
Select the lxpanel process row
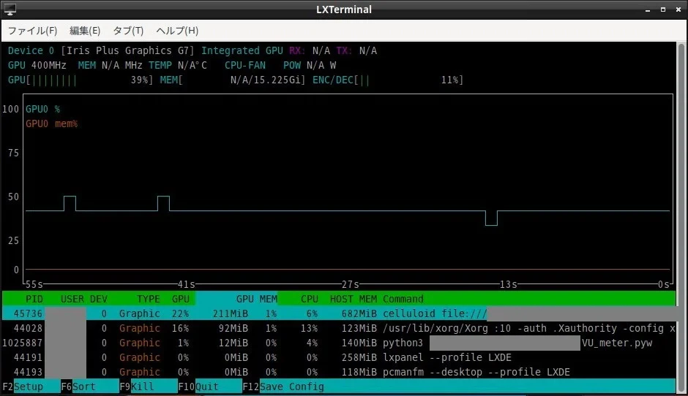pos(339,357)
